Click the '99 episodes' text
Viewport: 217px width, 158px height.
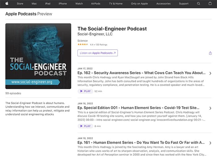tap(13, 93)
